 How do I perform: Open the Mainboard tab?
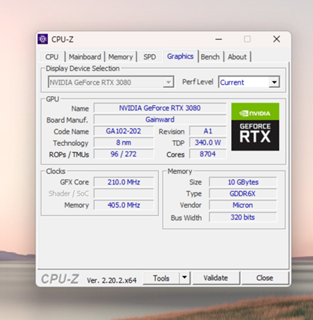tap(85, 57)
